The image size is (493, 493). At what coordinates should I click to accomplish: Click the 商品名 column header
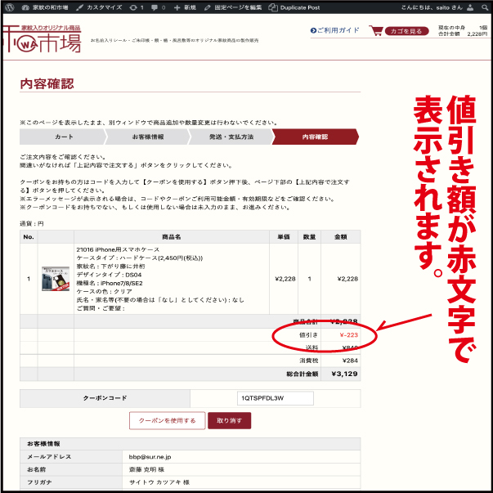pos(172,237)
